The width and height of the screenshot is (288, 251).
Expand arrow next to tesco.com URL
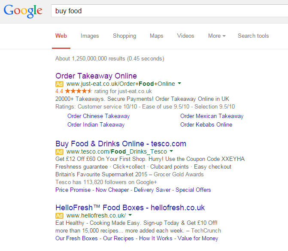(171, 151)
